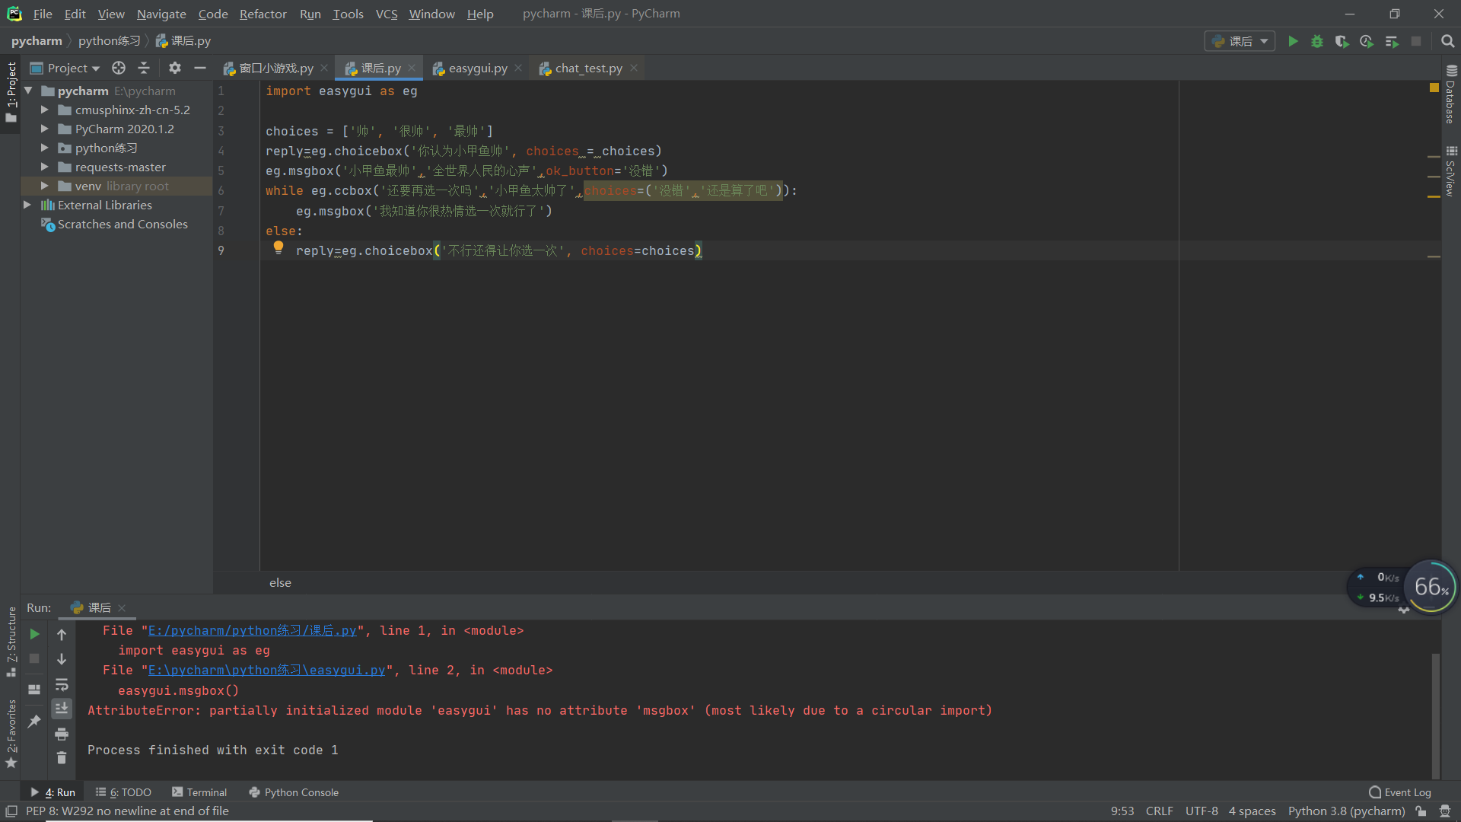Screen dimensions: 1461x822
Task: Toggle tool window buttons in status bar corner
Action: click(11, 811)
